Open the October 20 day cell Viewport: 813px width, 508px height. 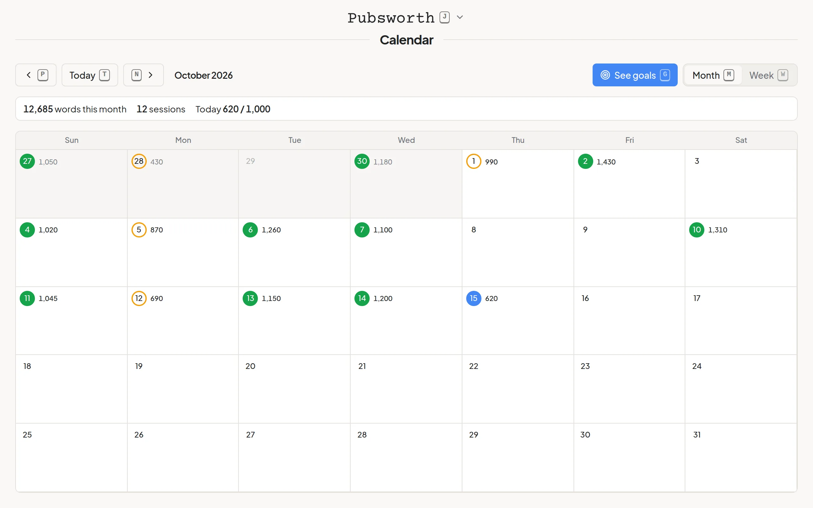coord(294,389)
